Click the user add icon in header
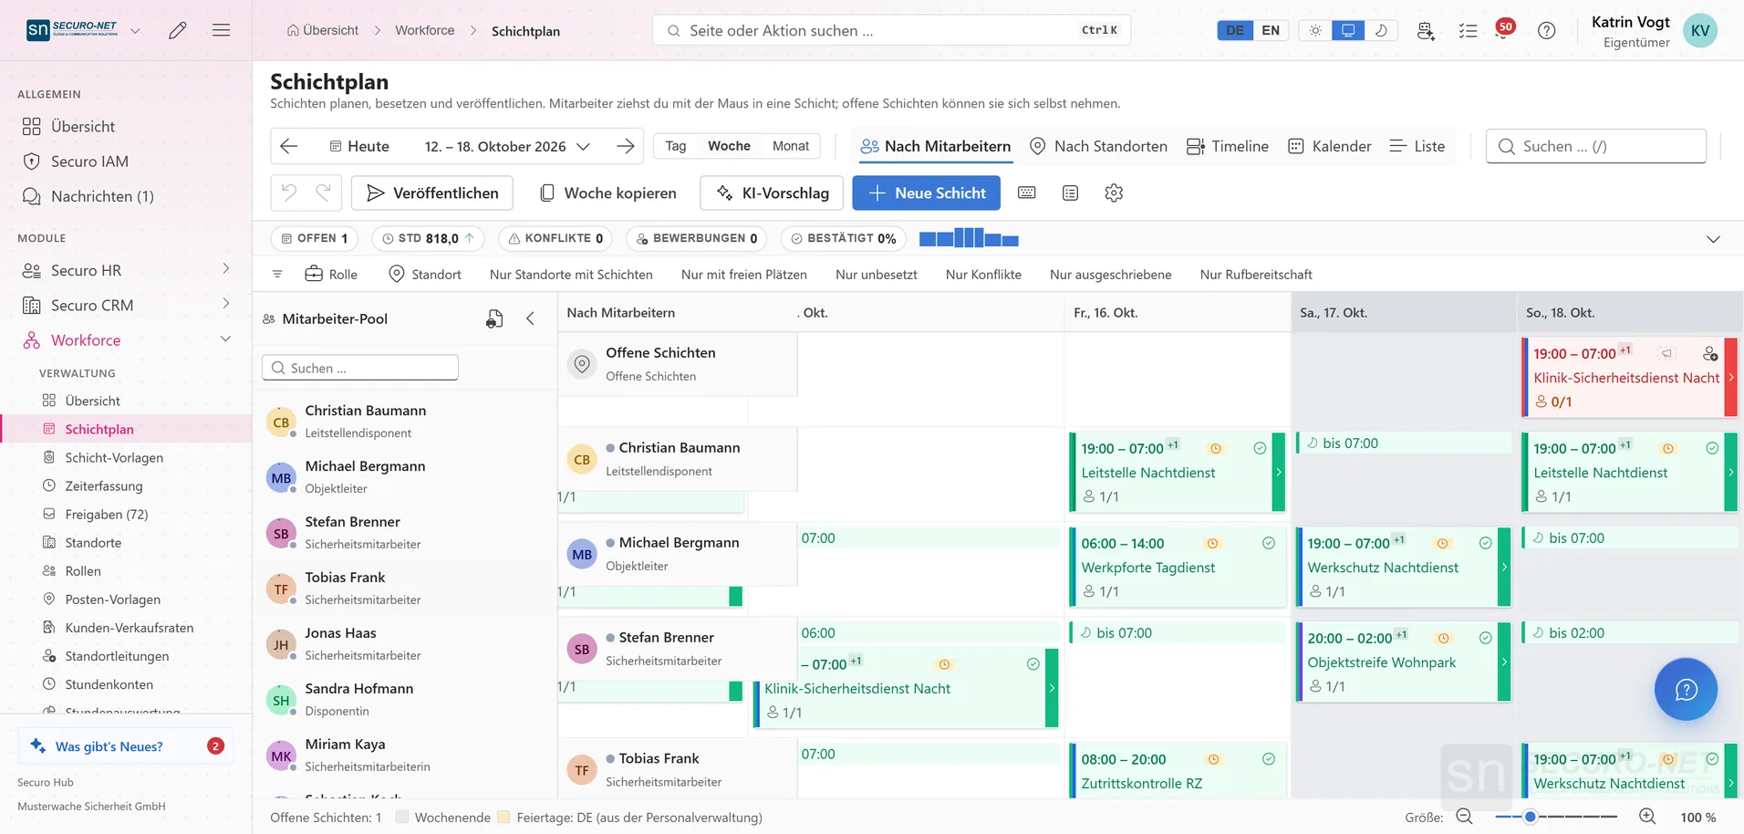The image size is (1744, 834). pos(1426,30)
